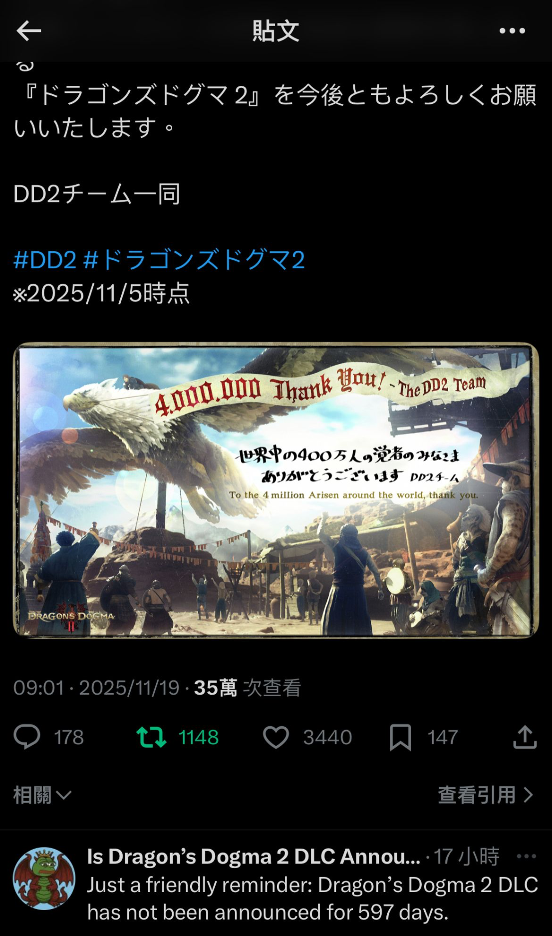Open 查看引用 quotes link
This screenshot has width=552, height=936.
(486, 795)
